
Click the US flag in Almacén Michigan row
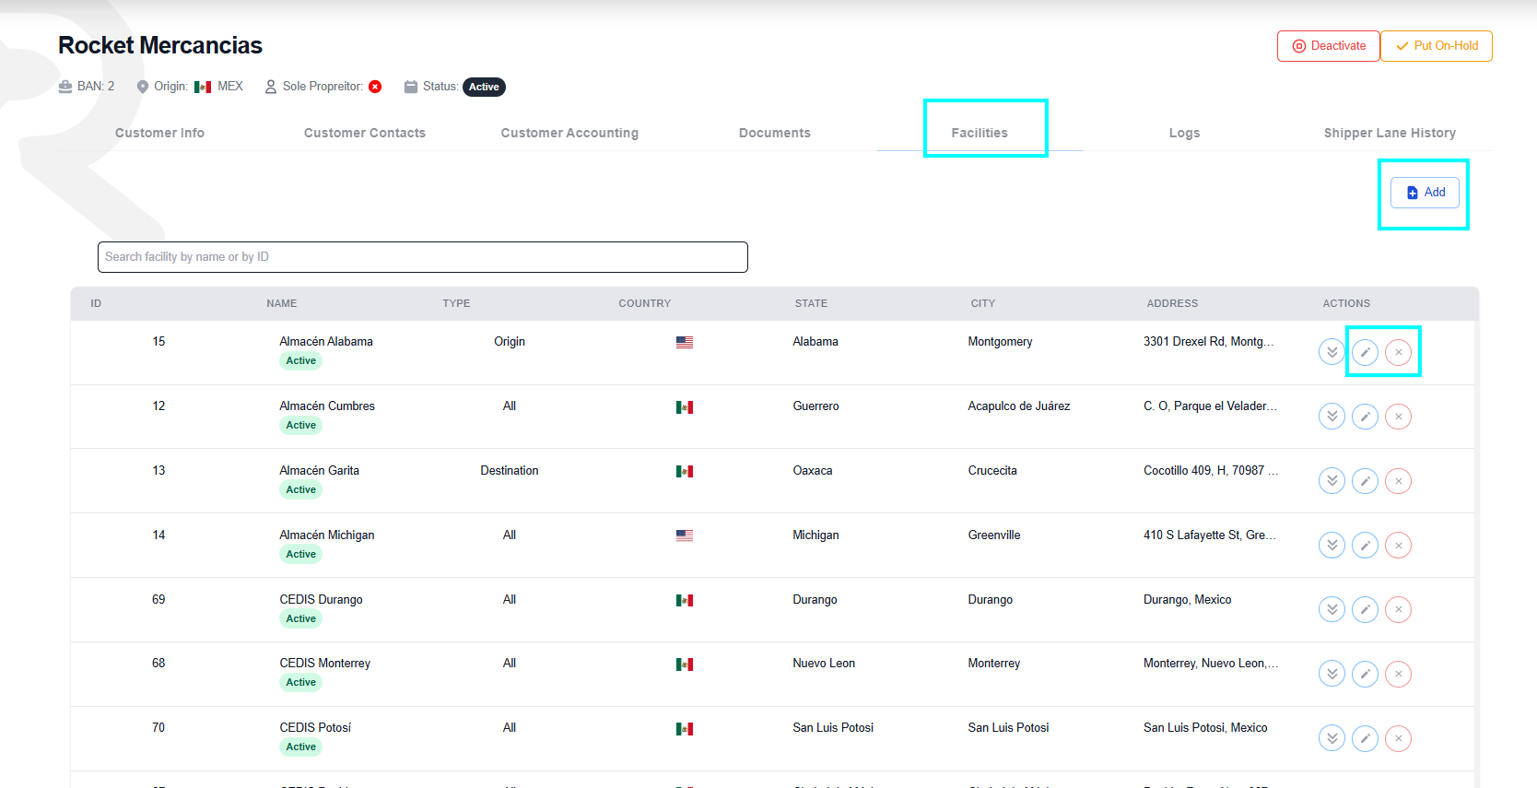(685, 535)
